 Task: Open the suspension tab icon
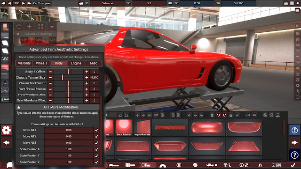(260, 165)
